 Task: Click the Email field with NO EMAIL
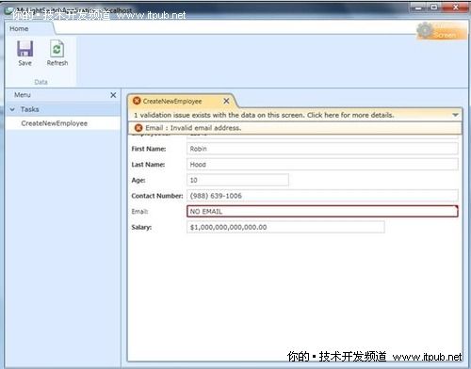(x=322, y=212)
